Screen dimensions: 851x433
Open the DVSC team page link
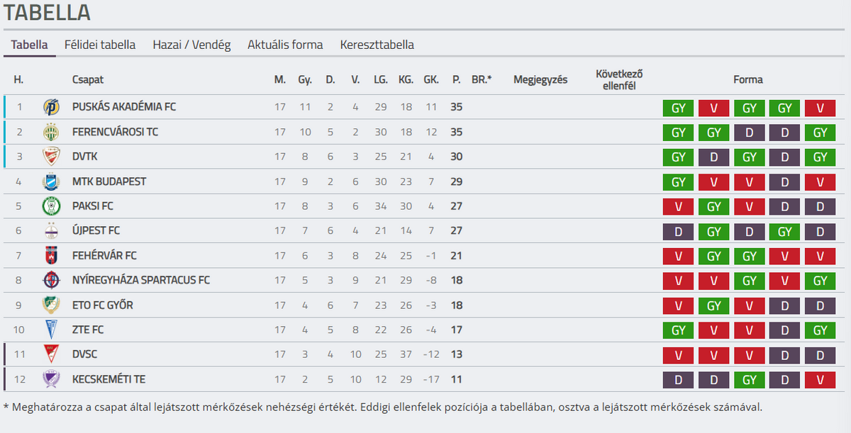(85, 355)
